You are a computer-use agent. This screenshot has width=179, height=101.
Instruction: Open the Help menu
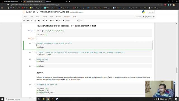pyautogui.click(x=75, y=17)
